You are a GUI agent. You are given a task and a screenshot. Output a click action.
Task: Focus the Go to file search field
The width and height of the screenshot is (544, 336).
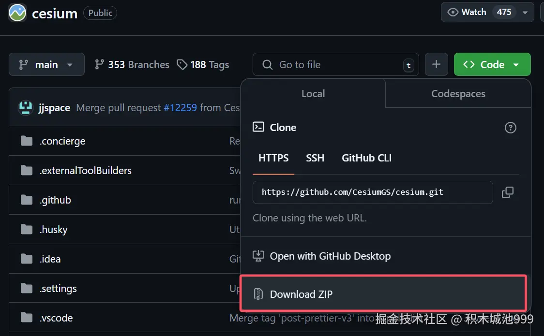point(335,64)
